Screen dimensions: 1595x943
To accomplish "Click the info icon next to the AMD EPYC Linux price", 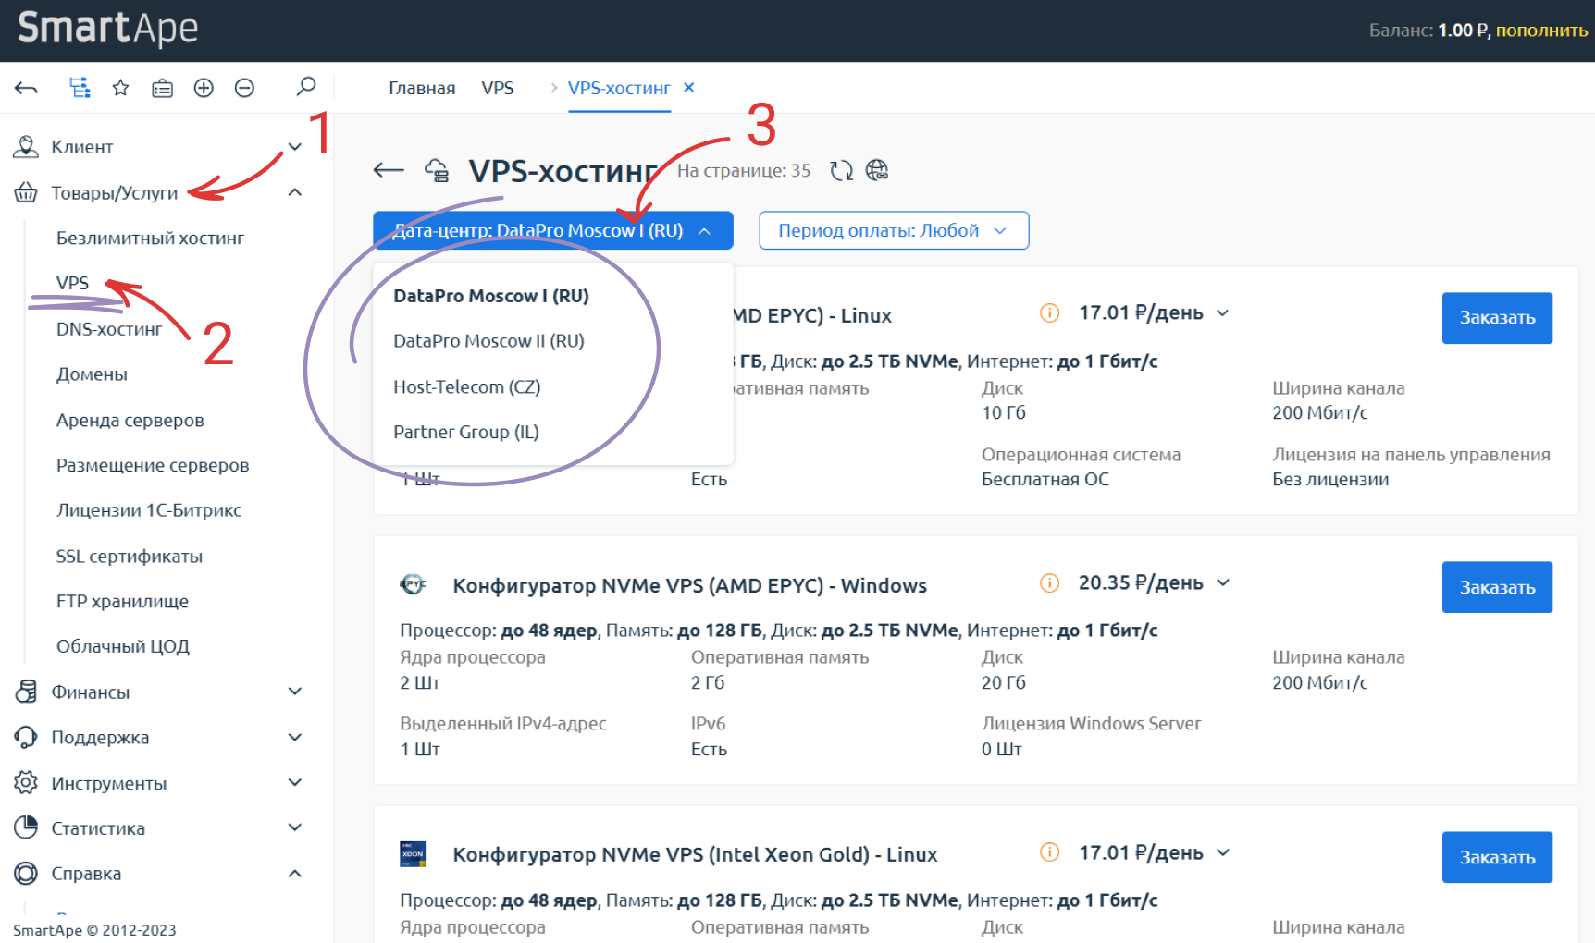I will click(x=1049, y=312).
